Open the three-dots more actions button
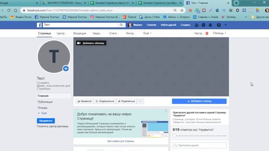Image resolution: width=269 pixels, height=151 pixels. (x=140, y=101)
